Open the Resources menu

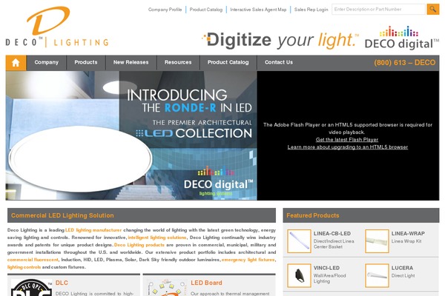coord(178,62)
